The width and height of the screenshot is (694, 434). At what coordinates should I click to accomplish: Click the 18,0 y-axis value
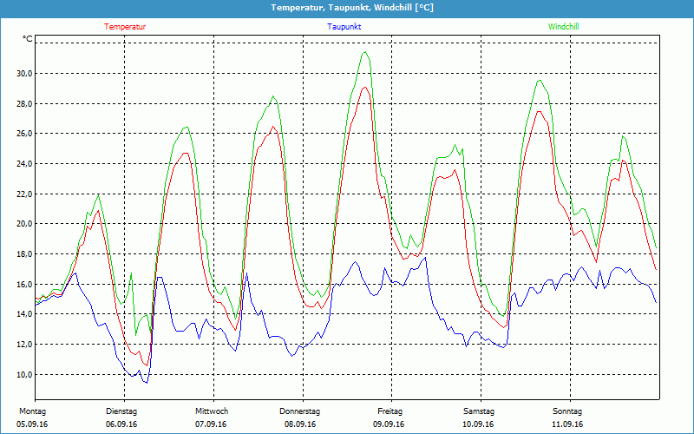[x=24, y=254]
